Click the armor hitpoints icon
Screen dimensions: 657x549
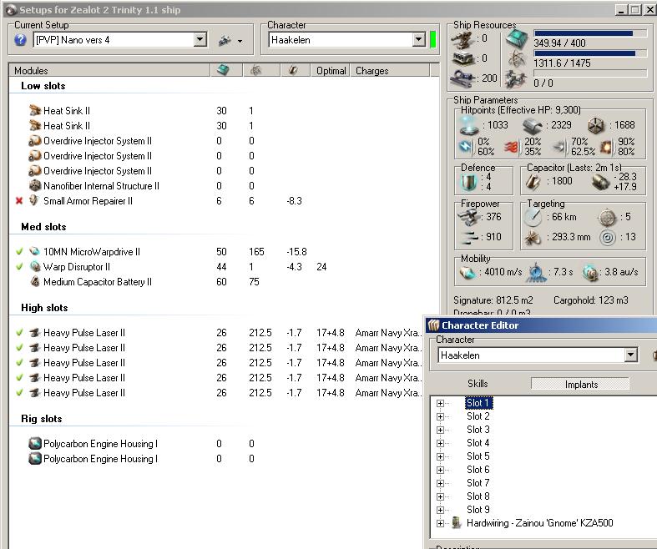532,125
